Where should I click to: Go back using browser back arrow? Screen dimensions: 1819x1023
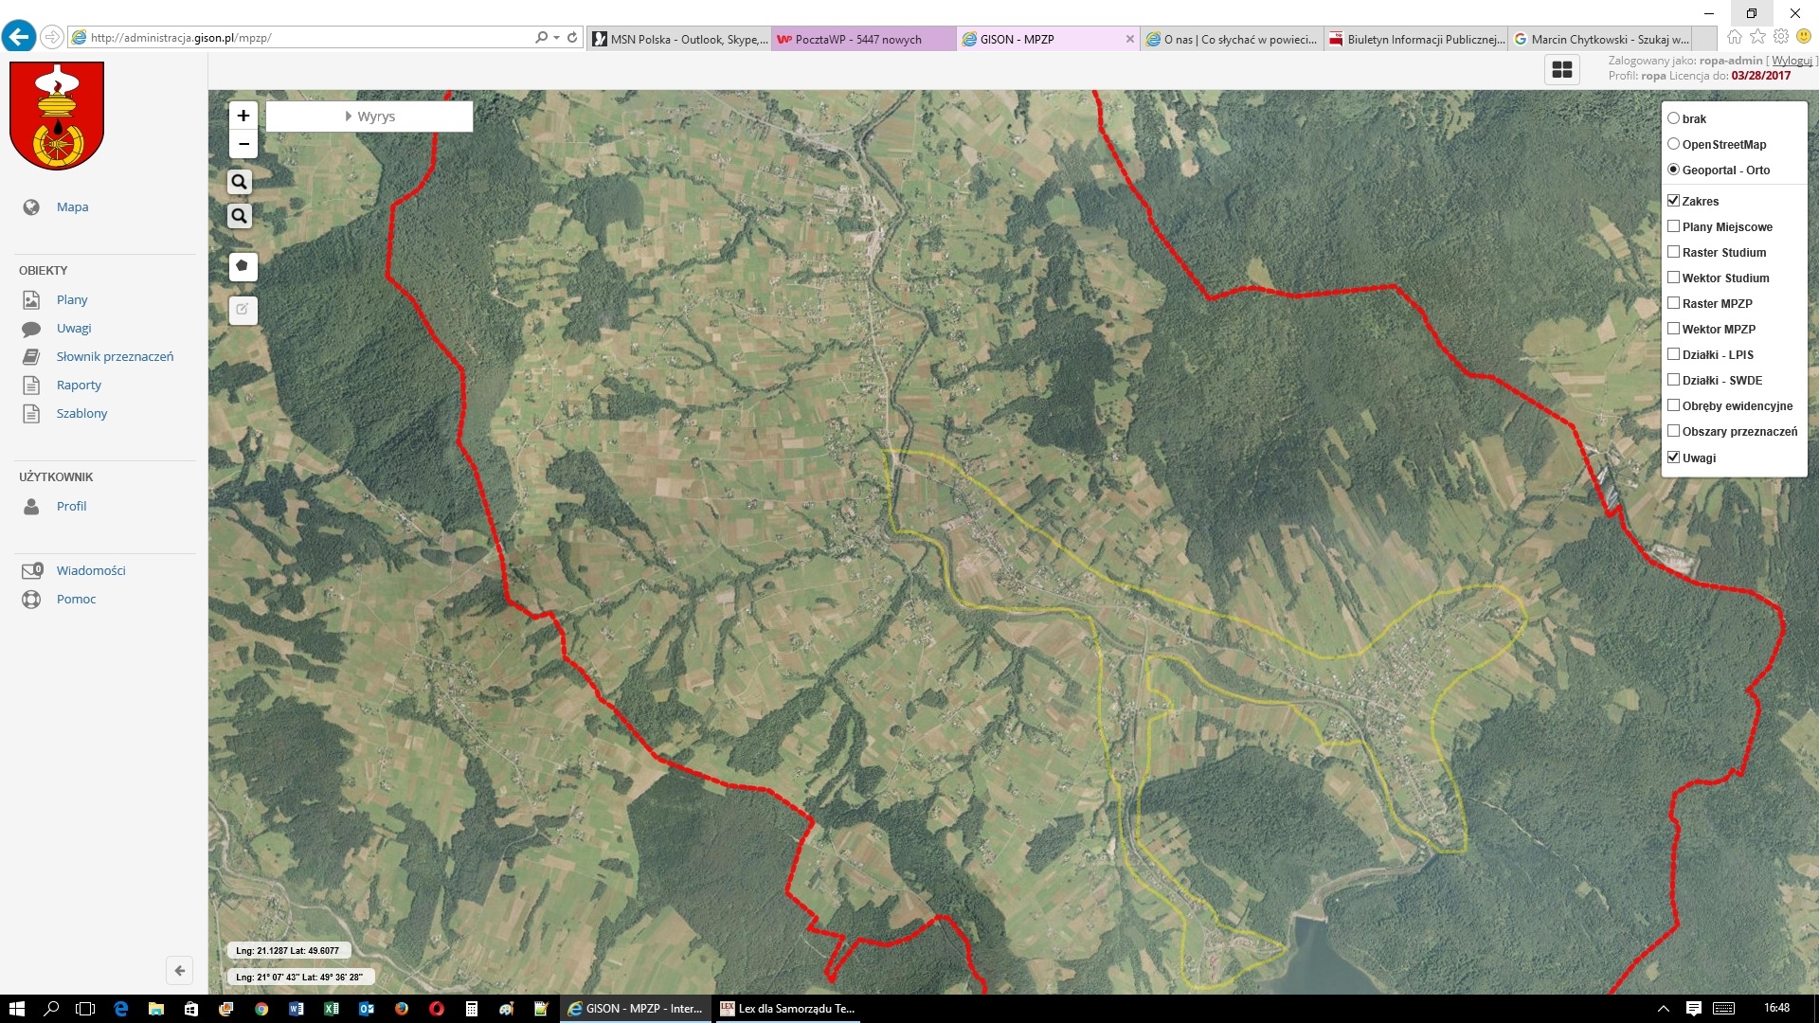(x=19, y=37)
